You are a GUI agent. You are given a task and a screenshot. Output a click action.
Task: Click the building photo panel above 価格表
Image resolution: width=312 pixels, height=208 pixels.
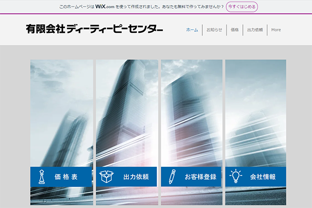[61, 113]
